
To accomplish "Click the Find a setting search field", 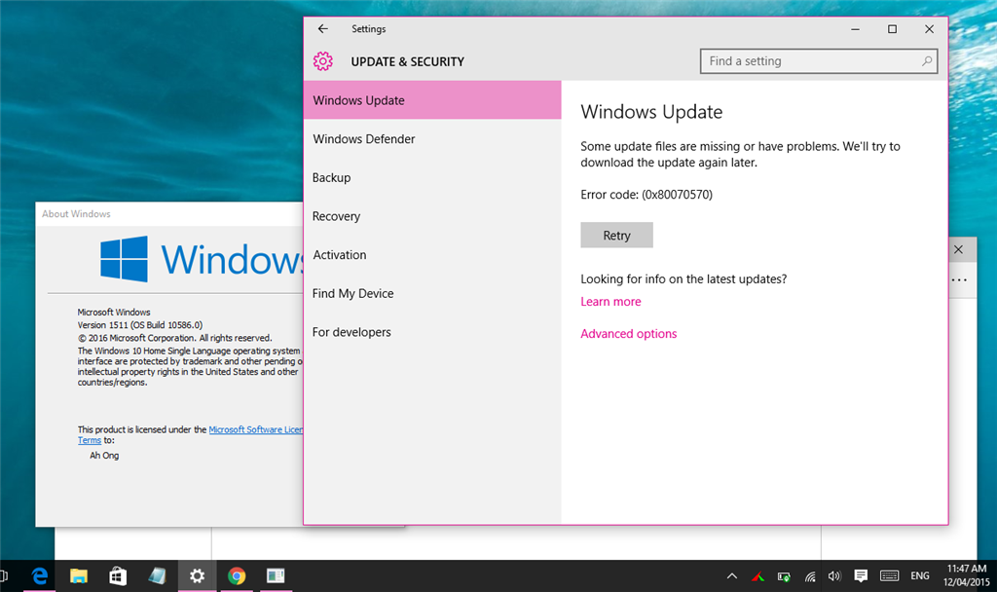I will [819, 61].
